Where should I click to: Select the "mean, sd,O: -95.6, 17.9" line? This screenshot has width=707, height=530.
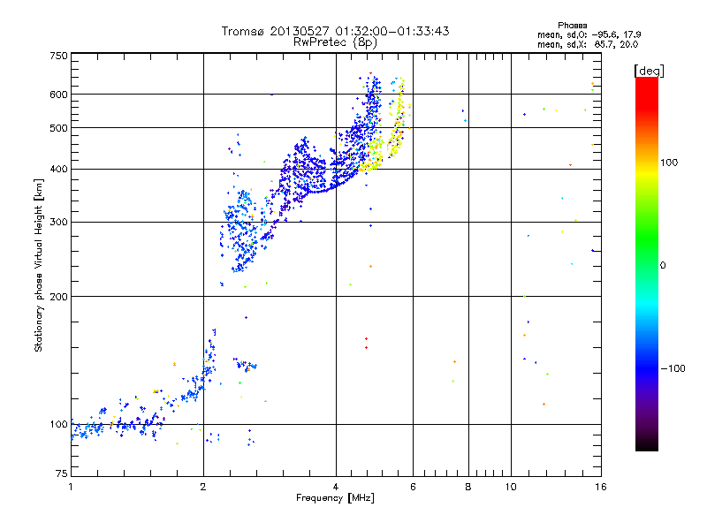pos(589,34)
